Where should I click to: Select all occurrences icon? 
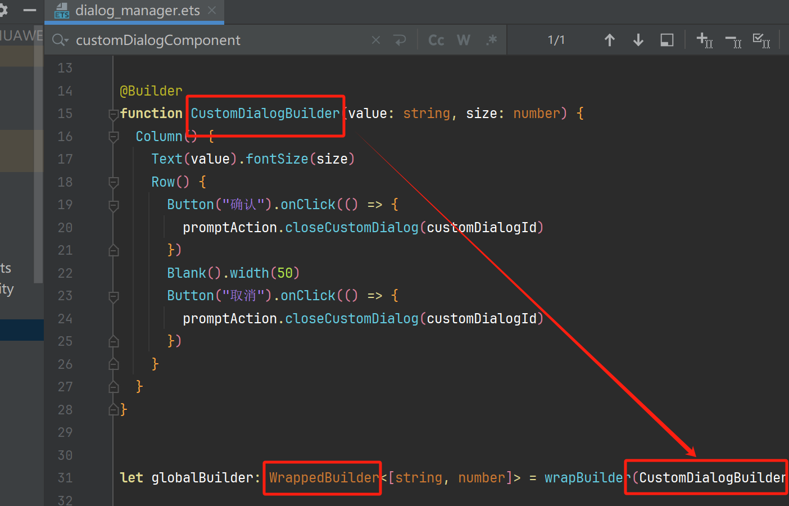[761, 40]
